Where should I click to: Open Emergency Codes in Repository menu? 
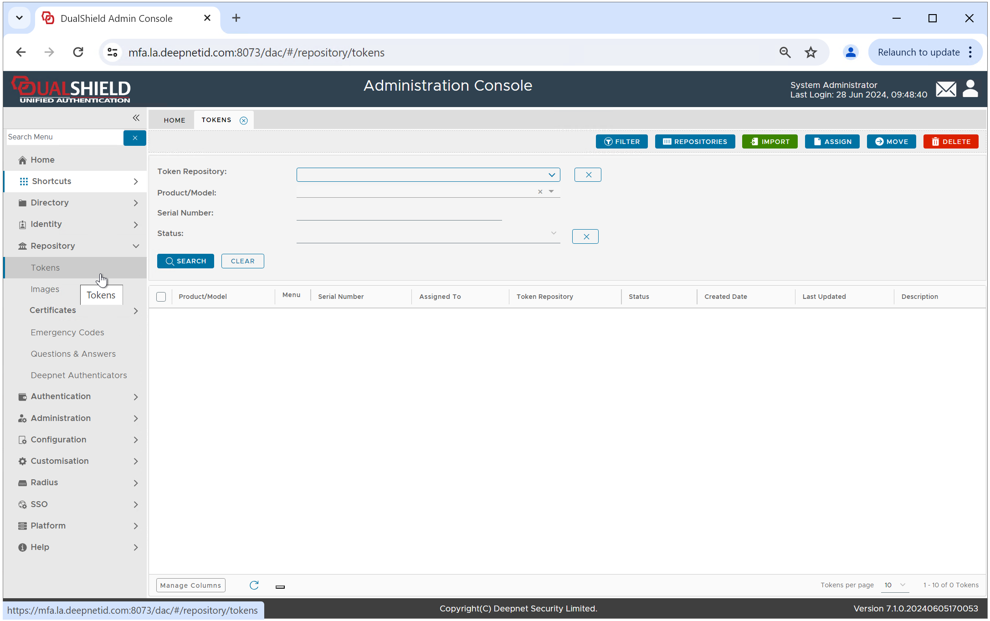[67, 333]
